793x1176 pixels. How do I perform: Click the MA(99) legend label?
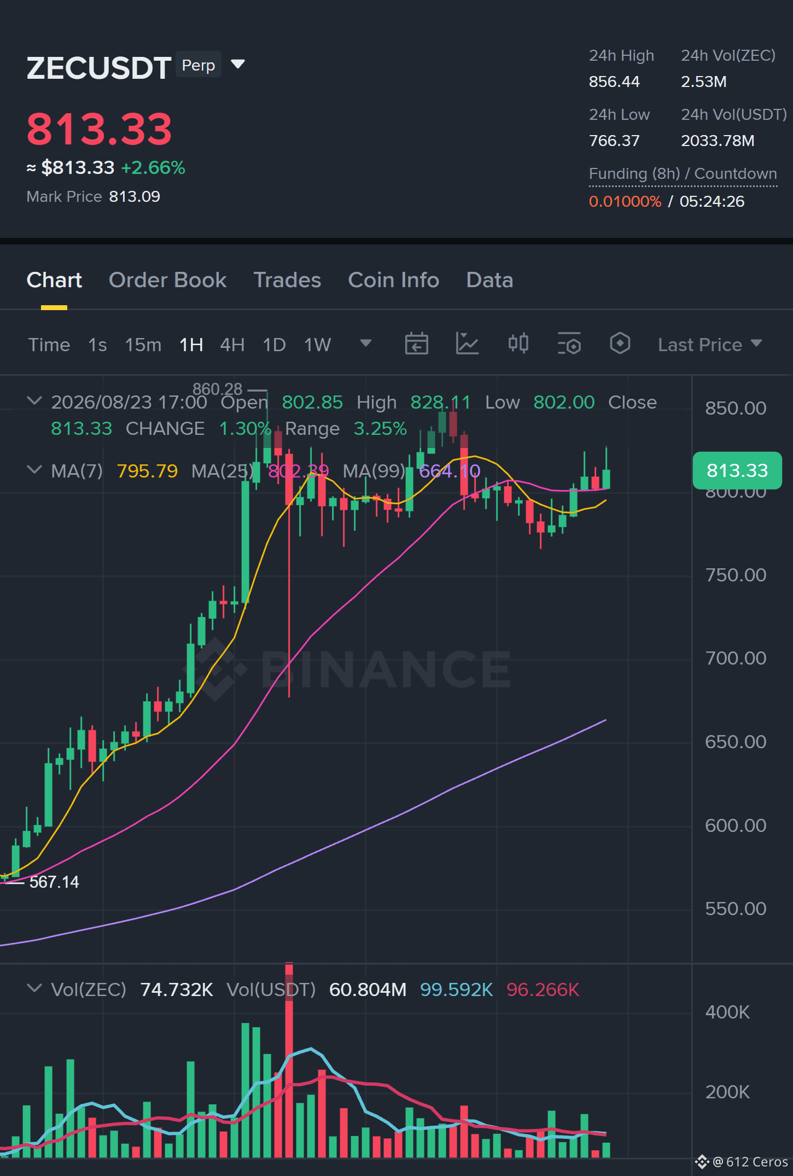click(x=374, y=471)
